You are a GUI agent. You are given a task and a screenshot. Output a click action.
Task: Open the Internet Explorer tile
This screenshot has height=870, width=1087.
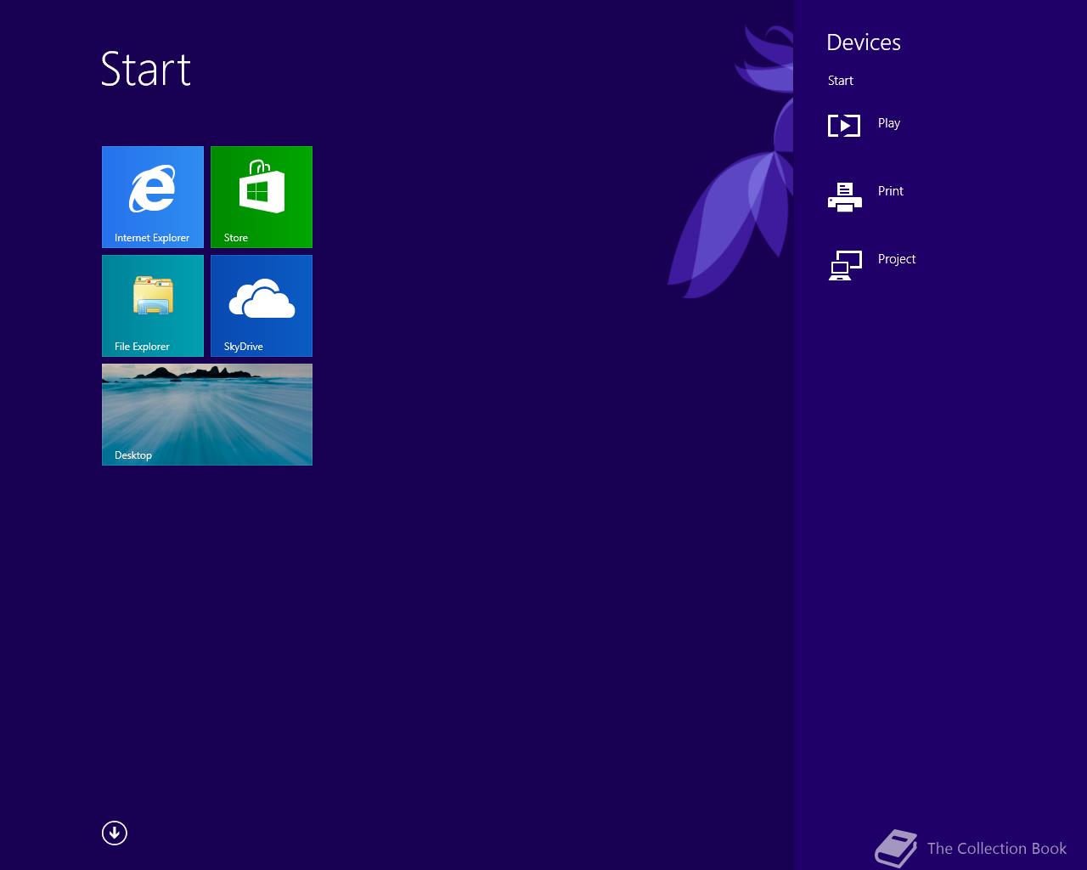click(153, 197)
